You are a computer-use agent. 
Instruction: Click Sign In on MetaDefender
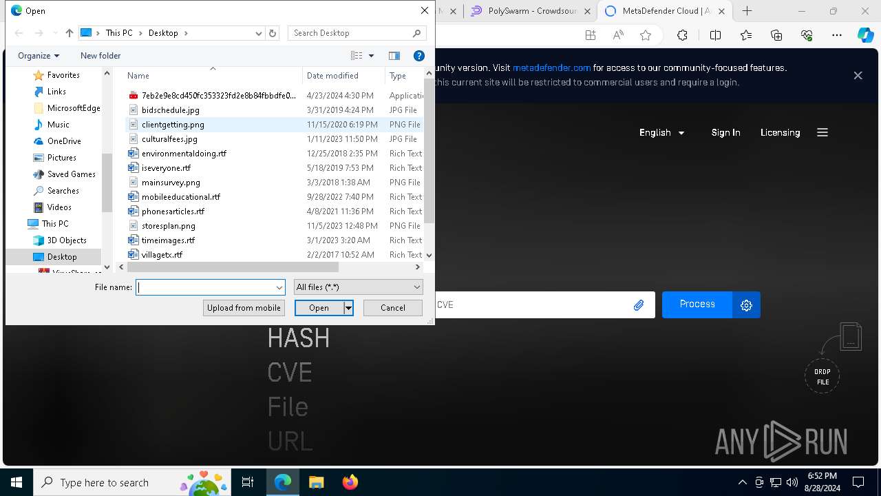(725, 132)
